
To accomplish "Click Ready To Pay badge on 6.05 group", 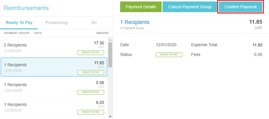I will [91, 112].
